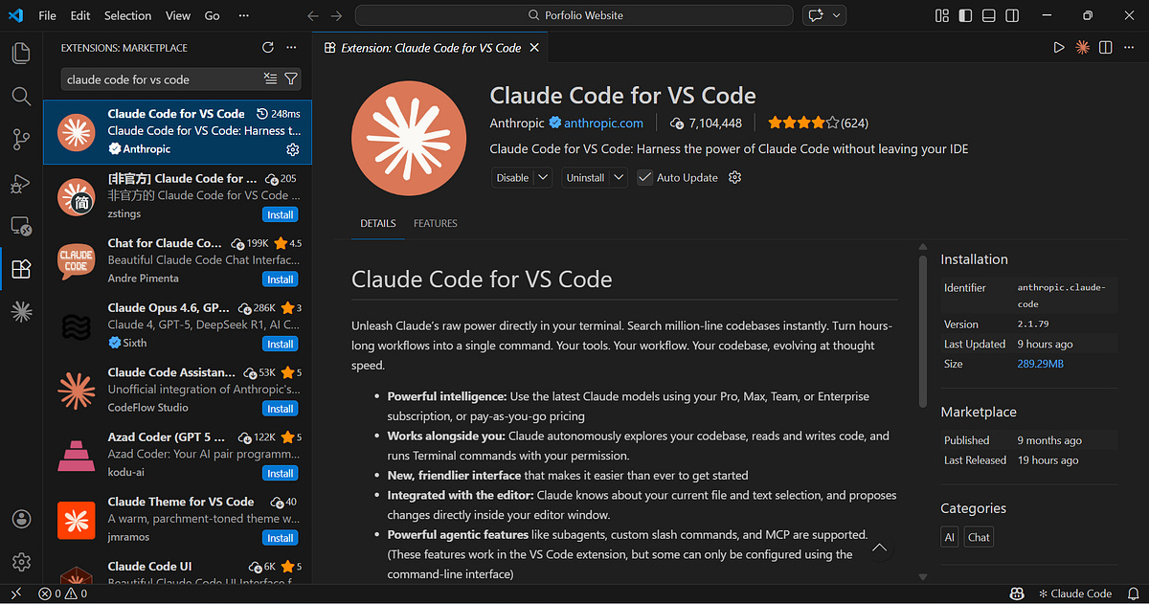Open editor more actions ellipsis

[x=1129, y=47]
